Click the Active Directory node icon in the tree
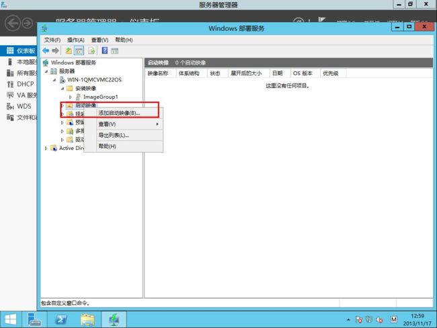 click(x=54, y=148)
